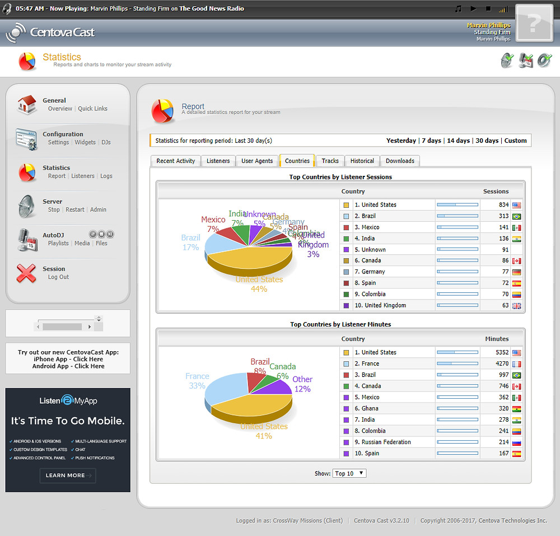
Task: Click the AutoDJ status microphone-calendar icon
Action: tap(526, 60)
